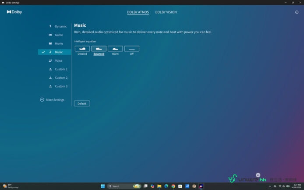
Task: Open the taskbar clock and date
Action: tap(297, 186)
